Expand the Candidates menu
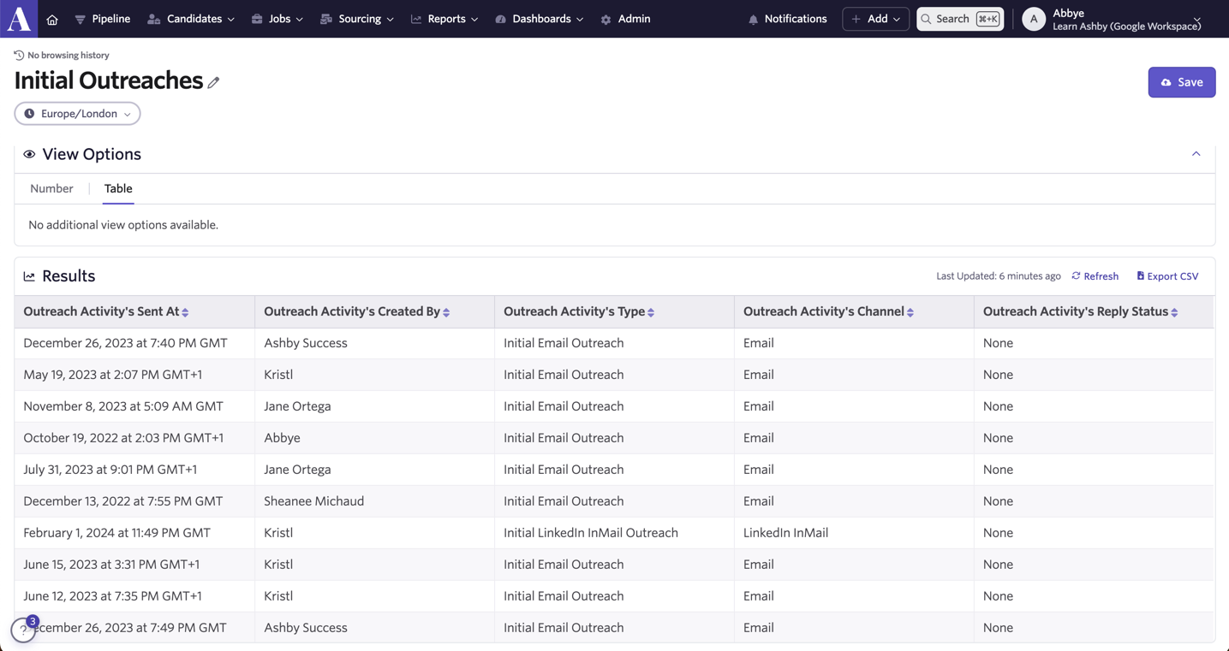Viewport: 1229px width, 651px height. pyautogui.click(x=191, y=19)
